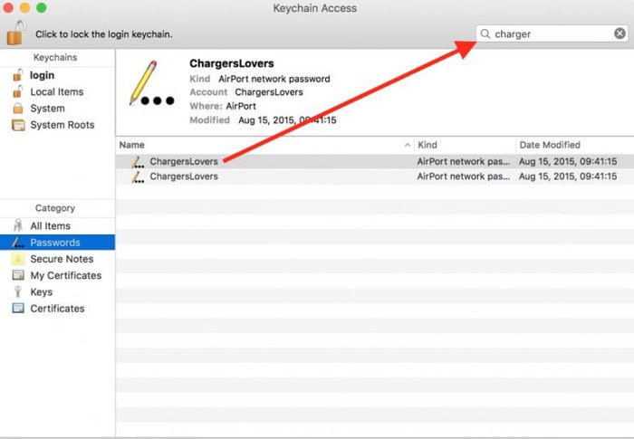Clear the search field with X button

620,33
